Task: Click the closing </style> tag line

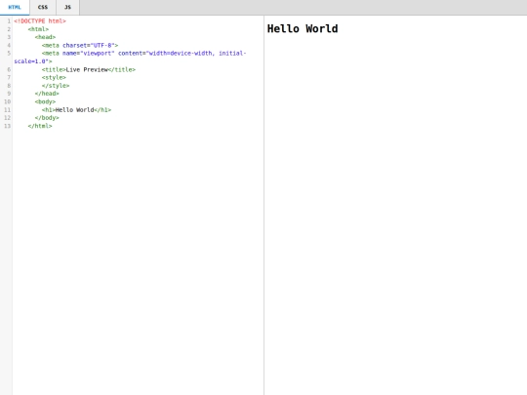Action: (x=56, y=86)
